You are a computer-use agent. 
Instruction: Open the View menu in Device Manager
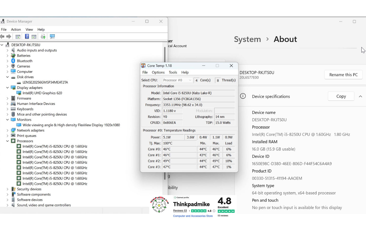[x=29, y=29]
